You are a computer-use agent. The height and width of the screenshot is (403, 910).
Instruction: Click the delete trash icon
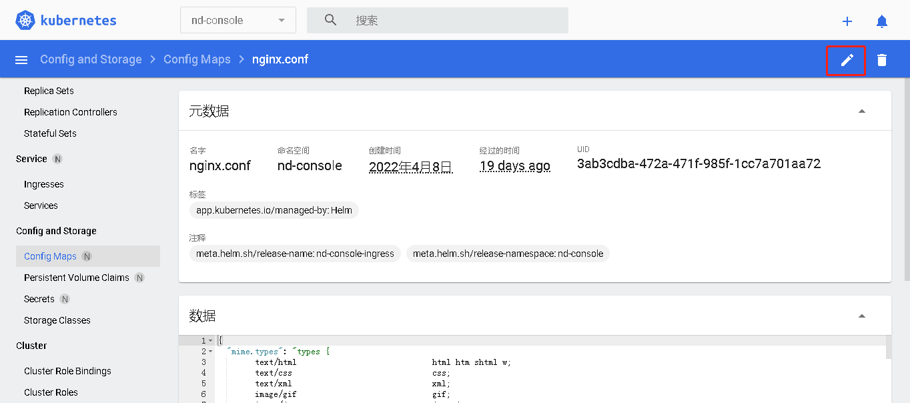[882, 60]
